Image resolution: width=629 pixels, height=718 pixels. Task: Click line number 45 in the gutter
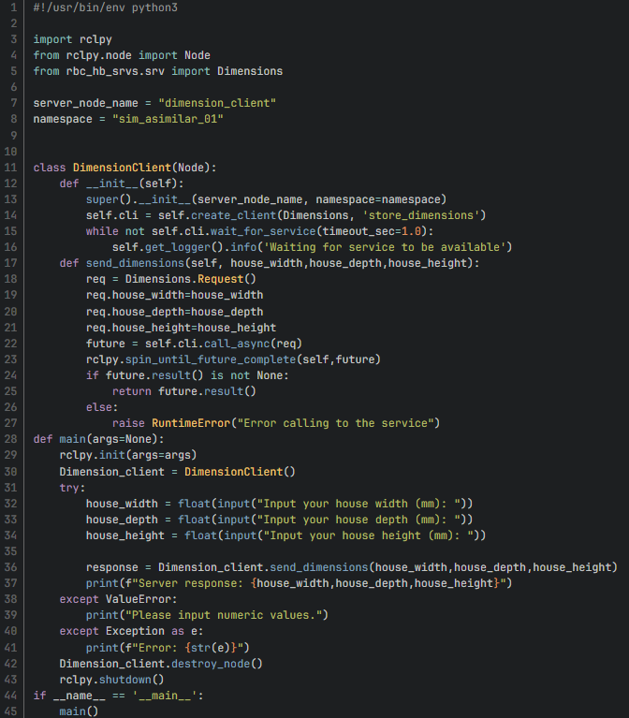click(x=12, y=710)
